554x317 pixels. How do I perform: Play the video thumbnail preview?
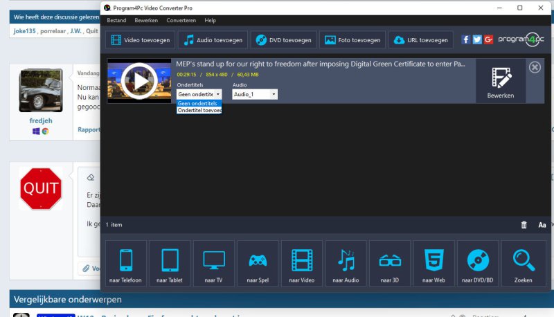[138, 81]
